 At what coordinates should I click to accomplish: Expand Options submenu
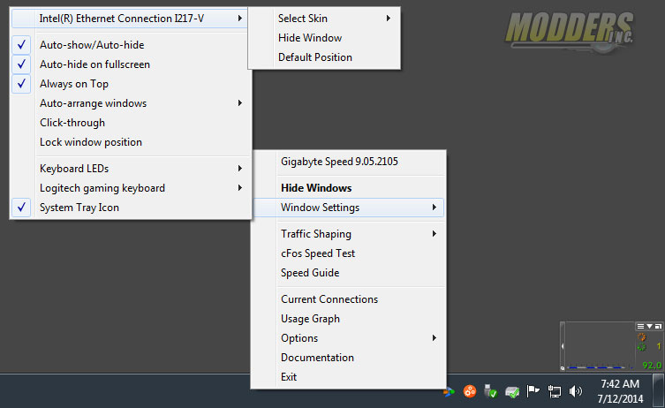(348, 338)
